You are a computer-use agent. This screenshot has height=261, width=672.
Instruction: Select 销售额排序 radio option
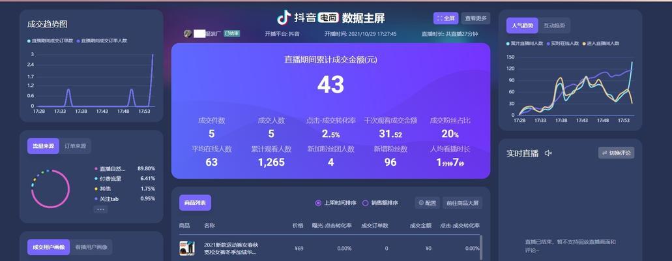380,203
